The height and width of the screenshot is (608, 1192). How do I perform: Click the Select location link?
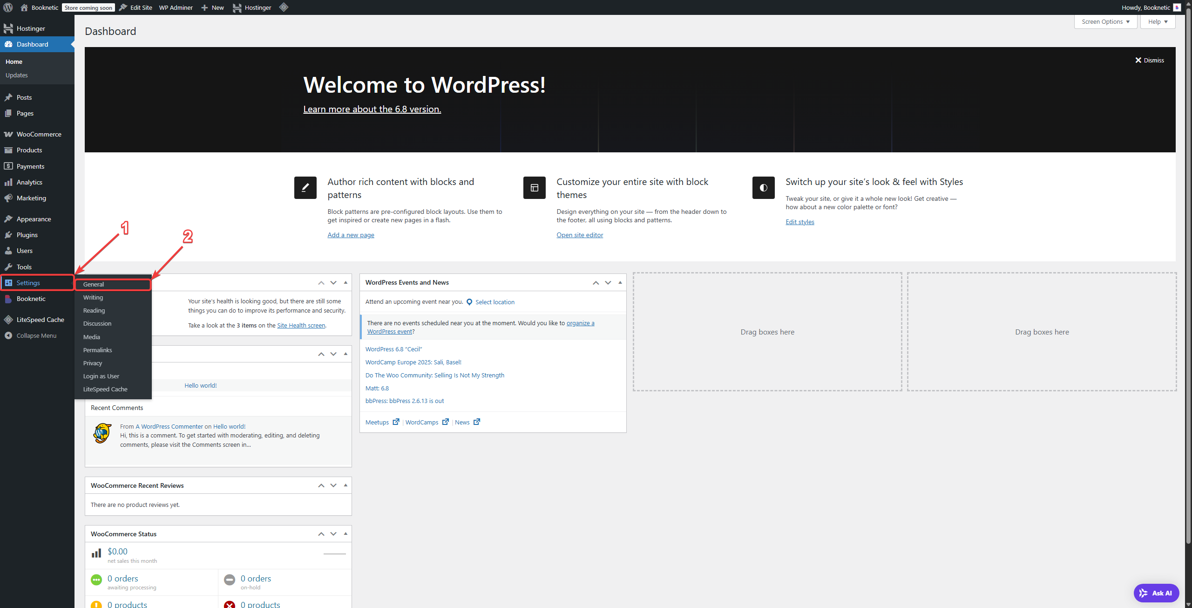pos(495,302)
